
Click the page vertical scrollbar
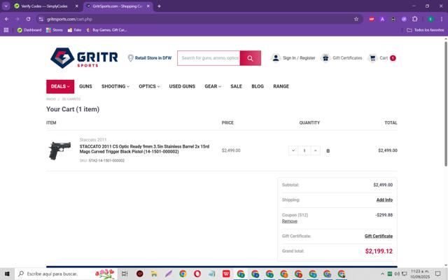coord(445,104)
